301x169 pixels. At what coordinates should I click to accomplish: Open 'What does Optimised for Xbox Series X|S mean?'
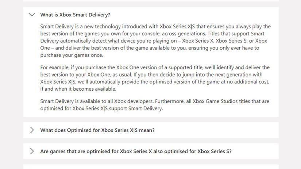click(97, 130)
